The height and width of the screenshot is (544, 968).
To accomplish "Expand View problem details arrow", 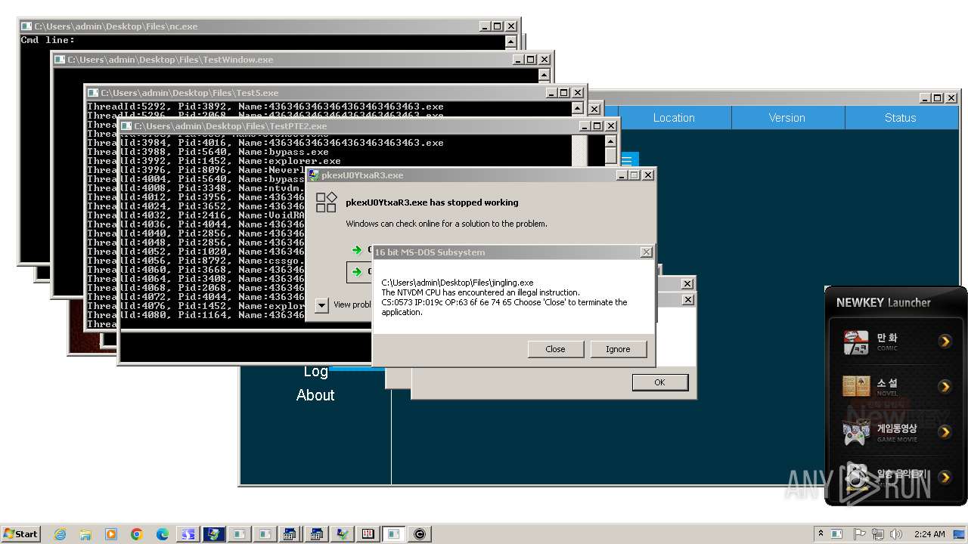I will click(x=321, y=304).
